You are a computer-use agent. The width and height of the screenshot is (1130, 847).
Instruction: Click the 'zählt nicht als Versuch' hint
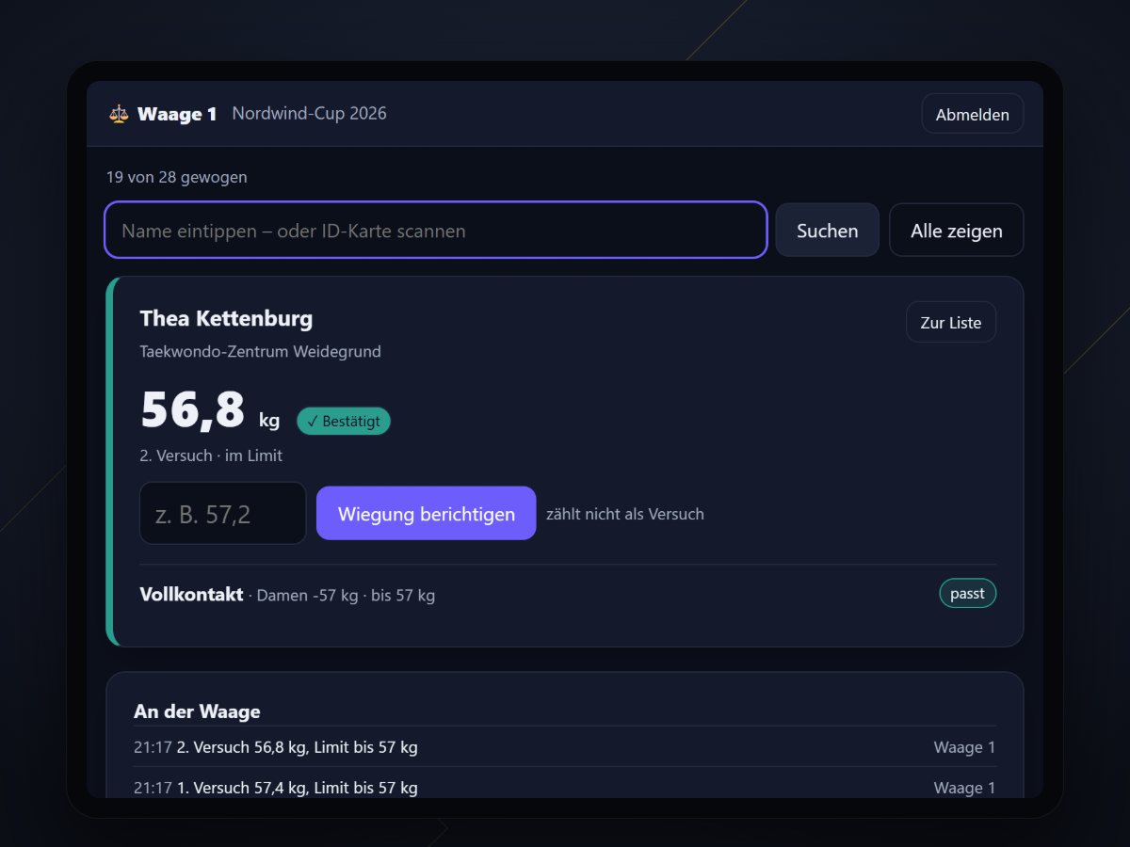625,514
